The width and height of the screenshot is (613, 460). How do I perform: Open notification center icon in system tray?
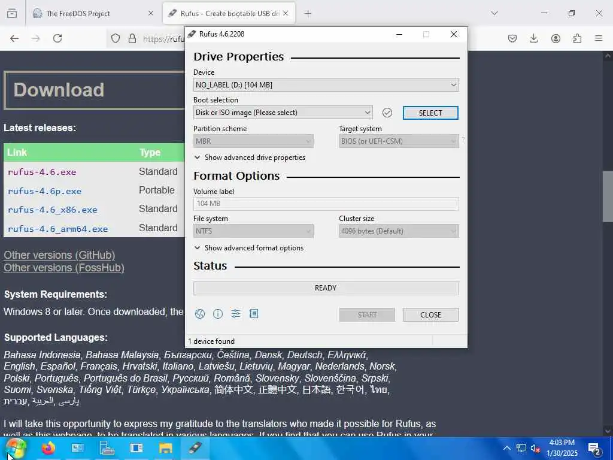pos(594,449)
